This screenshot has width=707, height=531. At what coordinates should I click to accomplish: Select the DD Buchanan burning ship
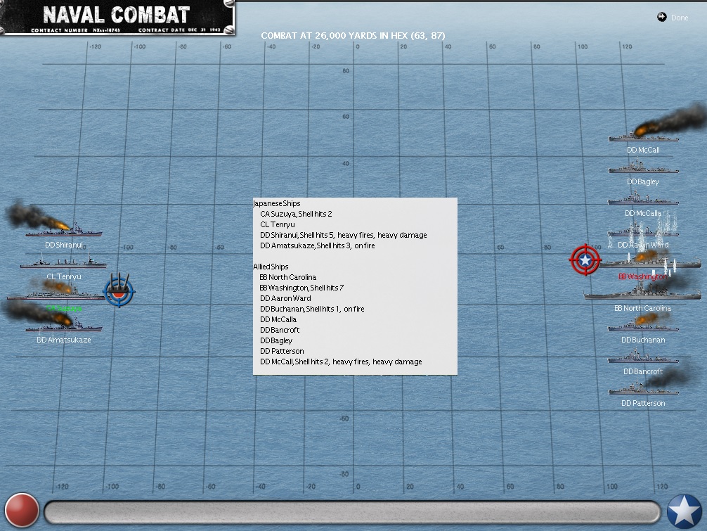pos(644,325)
